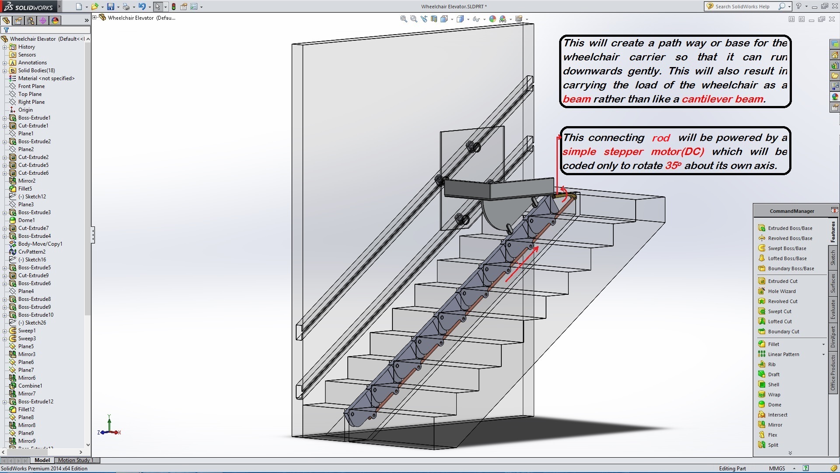Click the Dome feature tool
This screenshot has width=840, height=473.
774,405
